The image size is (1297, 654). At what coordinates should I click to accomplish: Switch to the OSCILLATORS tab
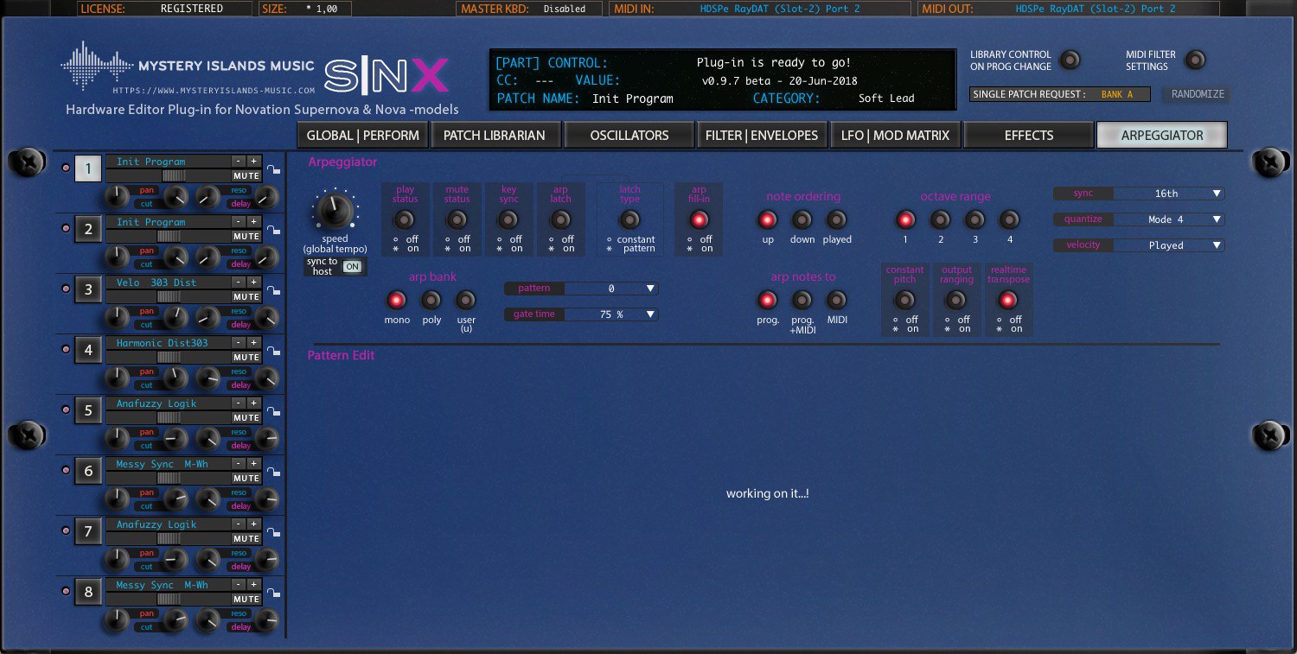pyautogui.click(x=629, y=135)
